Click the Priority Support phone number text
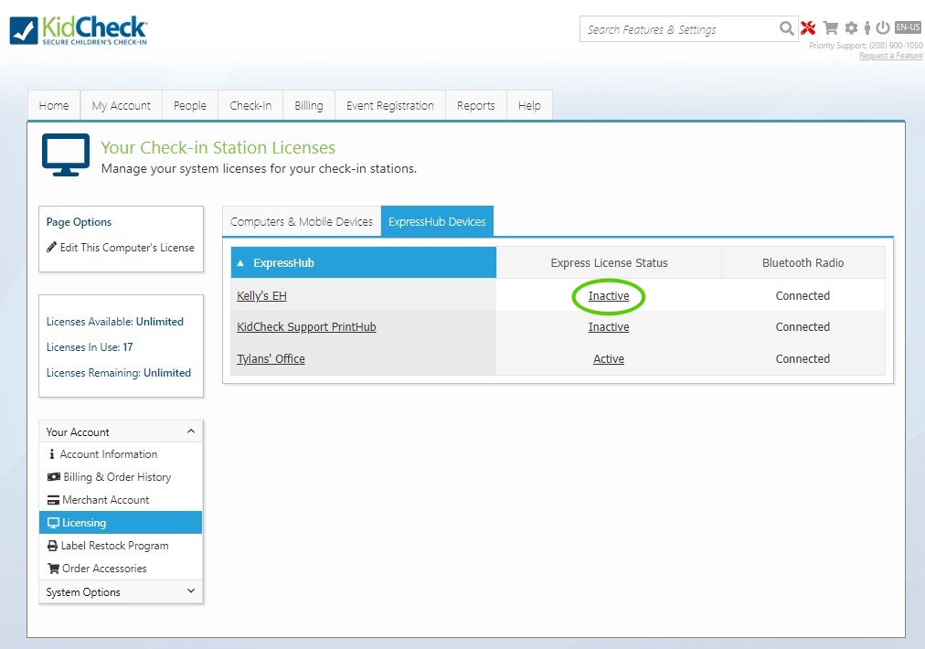The height and width of the screenshot is (649, 925). click(x=866, y=46)
